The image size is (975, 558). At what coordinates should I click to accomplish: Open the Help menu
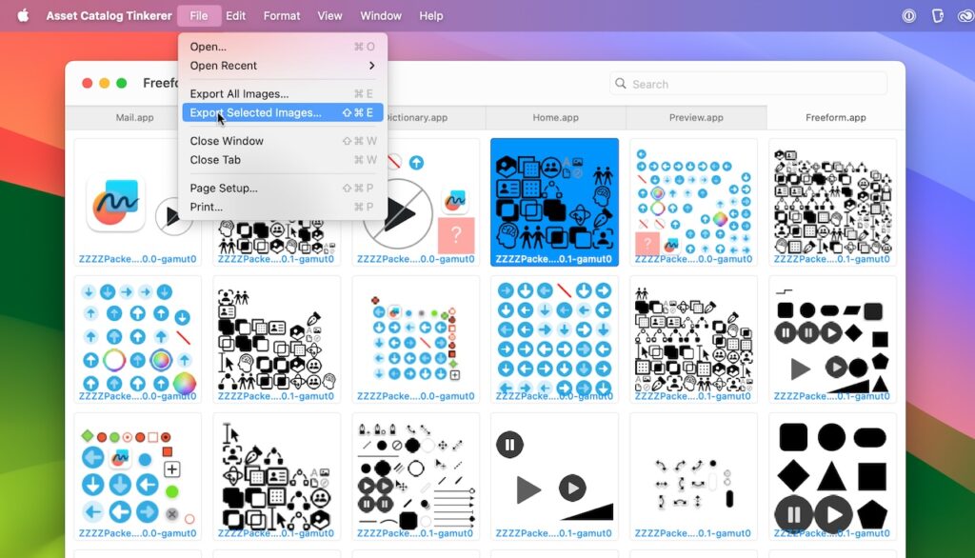pyautogui.click(x=430, y=15)
